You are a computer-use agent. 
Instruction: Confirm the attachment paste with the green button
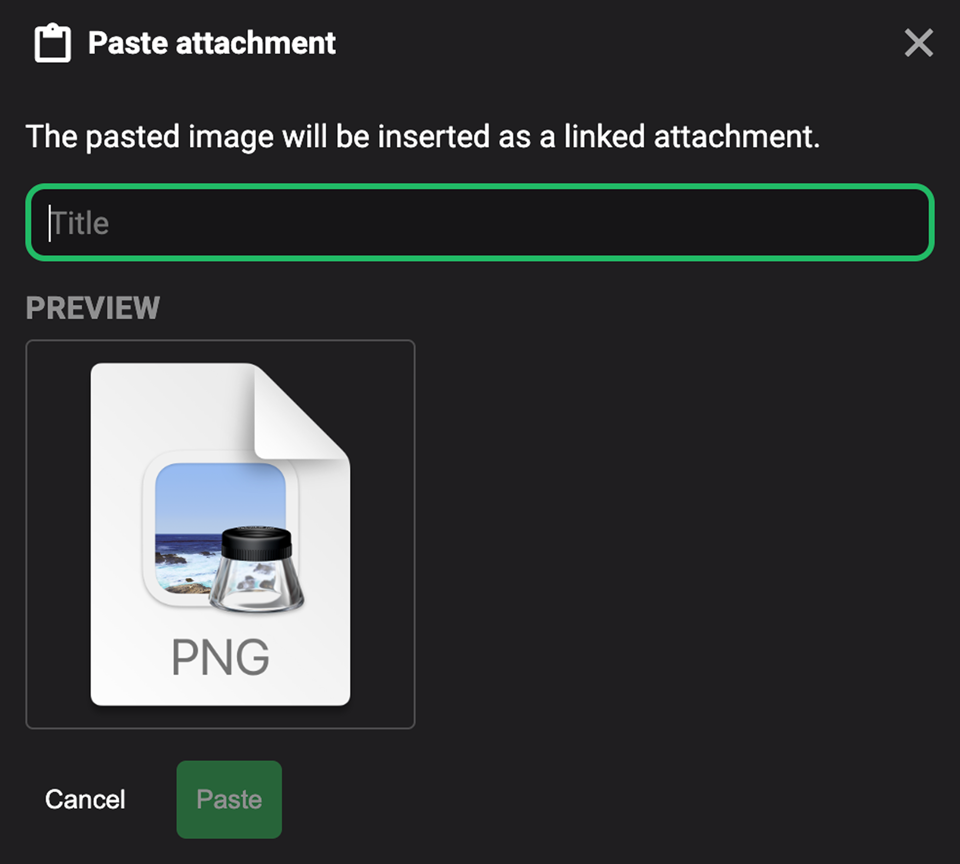coord(229,799)
